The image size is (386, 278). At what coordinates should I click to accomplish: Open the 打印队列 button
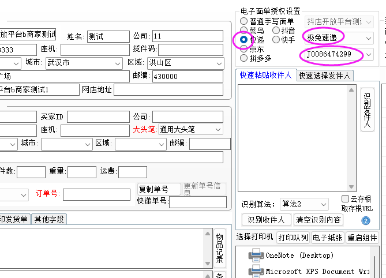pyautogui.click(x=293, y=238)
